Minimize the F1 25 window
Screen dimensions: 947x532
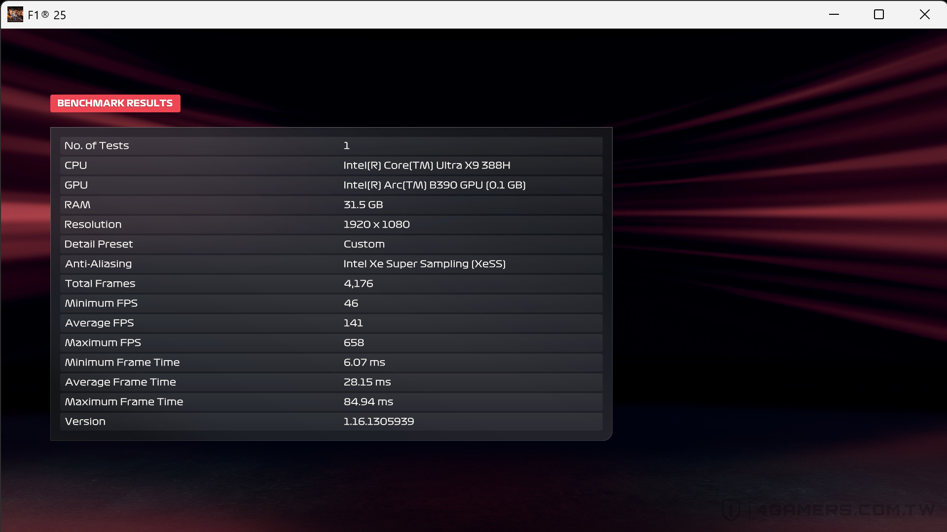(834, 14)
